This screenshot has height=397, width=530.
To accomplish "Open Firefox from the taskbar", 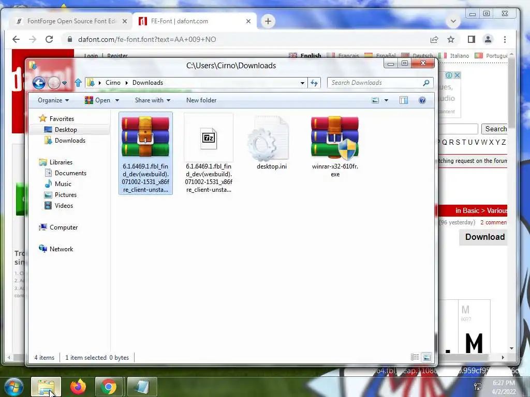I will (78, 387).
